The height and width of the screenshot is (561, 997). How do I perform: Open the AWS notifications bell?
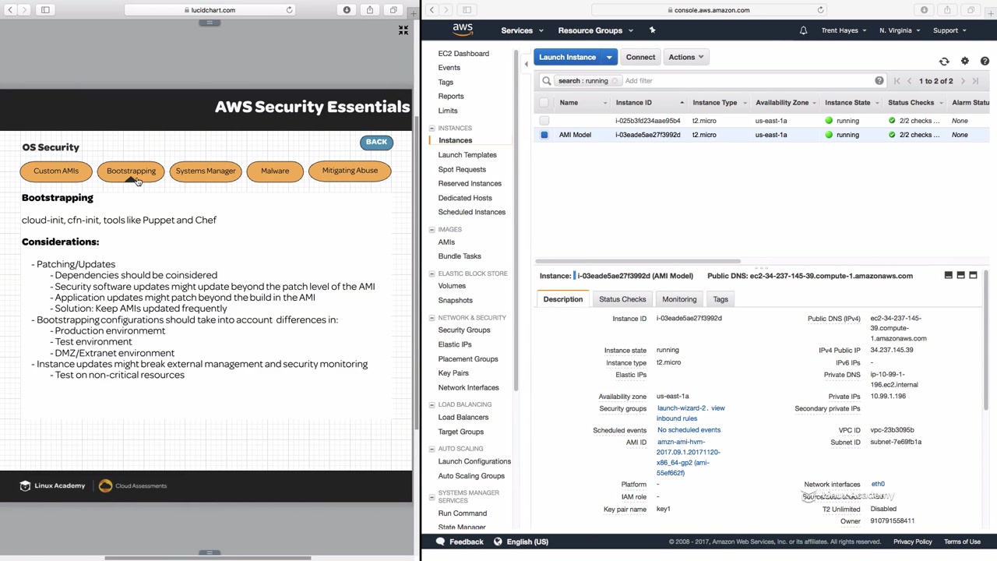[803, 30]
